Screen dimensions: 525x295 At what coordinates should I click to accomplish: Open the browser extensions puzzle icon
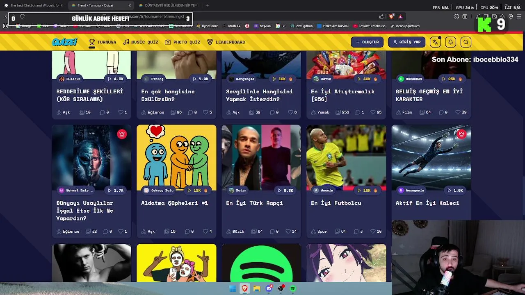click(x=457, y=16)
